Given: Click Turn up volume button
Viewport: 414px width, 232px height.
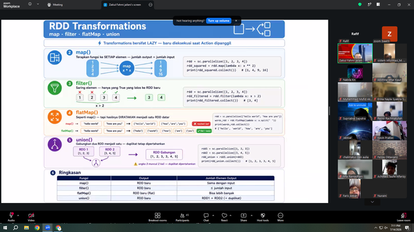Looking at the screenshot, I should [219, 21].
